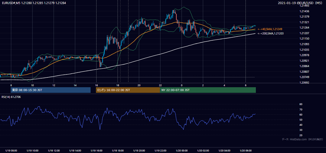Select the 200 SMA 1.21203 label
Image resolution: width=326 pixels, height=153 pixels.
[270, 33]
